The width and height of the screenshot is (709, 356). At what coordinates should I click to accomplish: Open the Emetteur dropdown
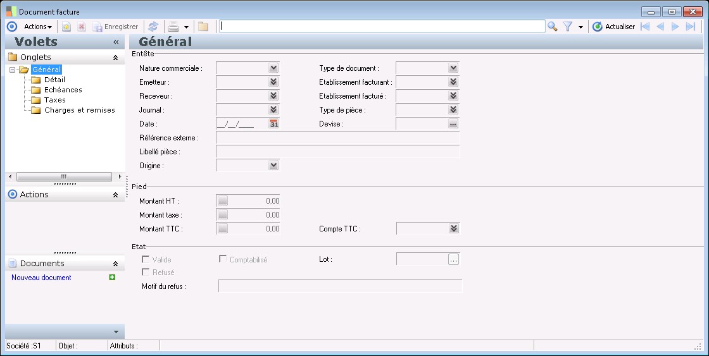tap(273, 82)
